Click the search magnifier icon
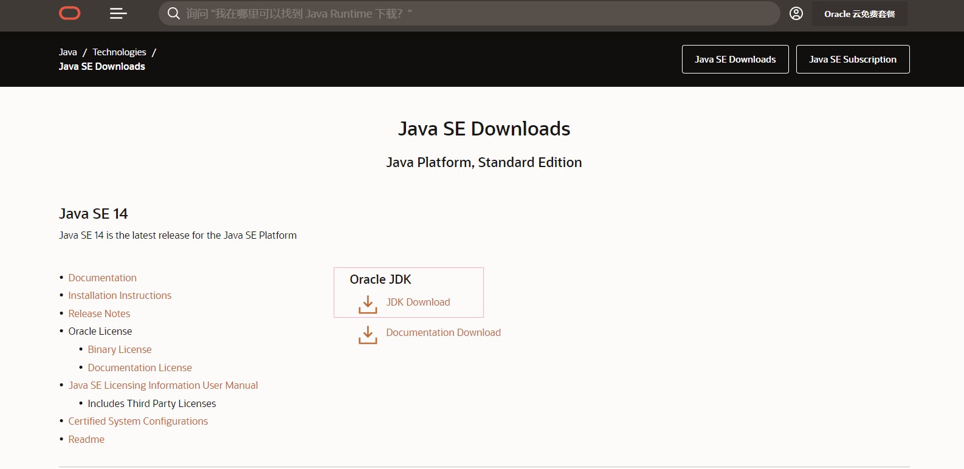Screen dimensions: 964x469 (x=173, y=13)
